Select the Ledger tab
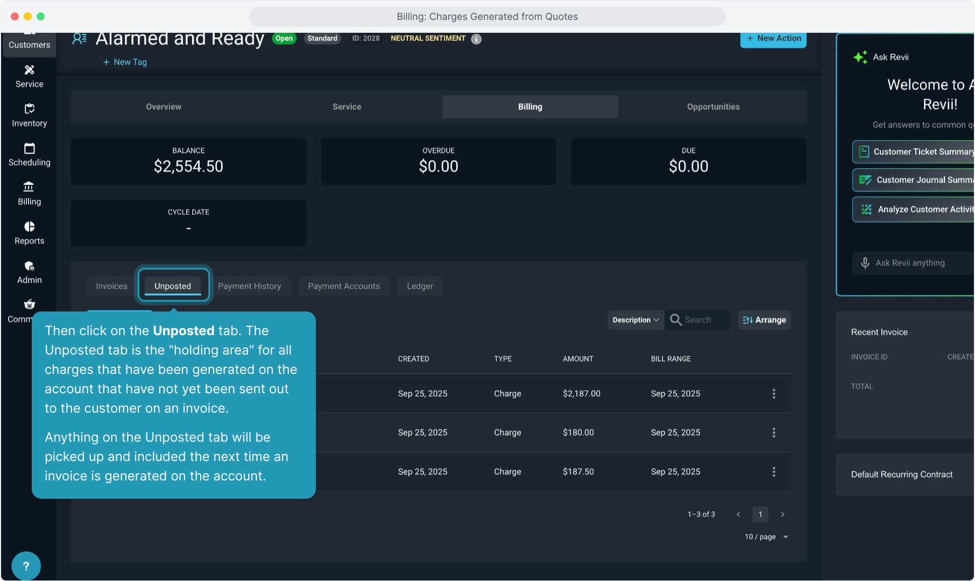The width and height of the screenshot is (975, 581). click(420, 286)
